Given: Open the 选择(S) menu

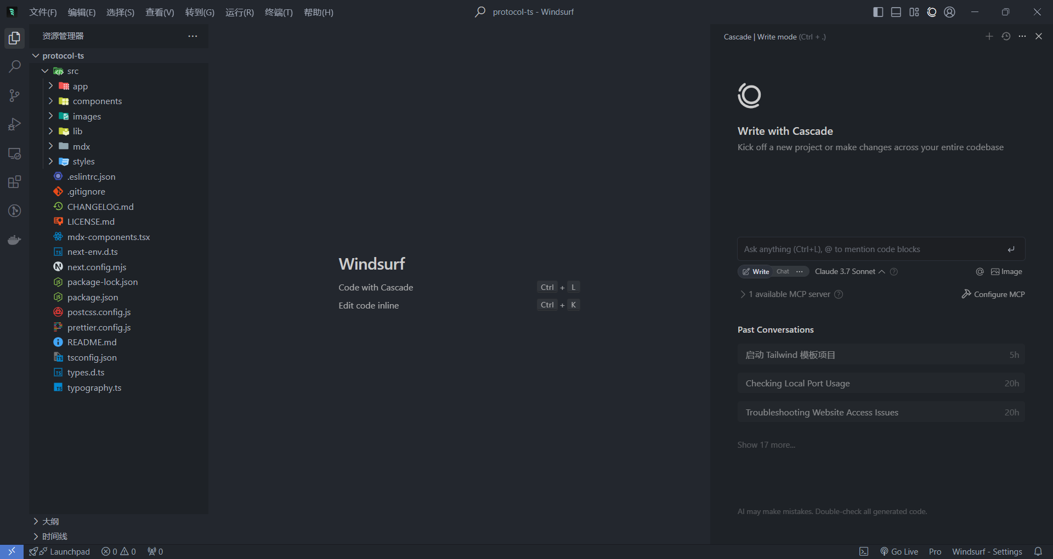Looking at the screenshot, I should (x=120, y=12).
